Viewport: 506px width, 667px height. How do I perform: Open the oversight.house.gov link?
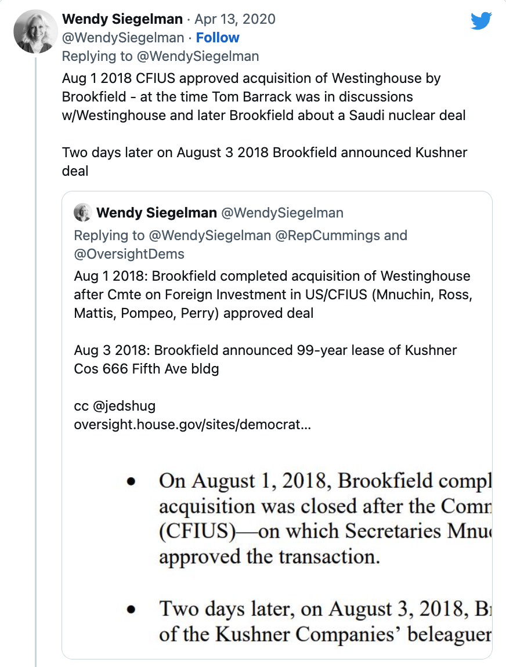tap(192, 425)
